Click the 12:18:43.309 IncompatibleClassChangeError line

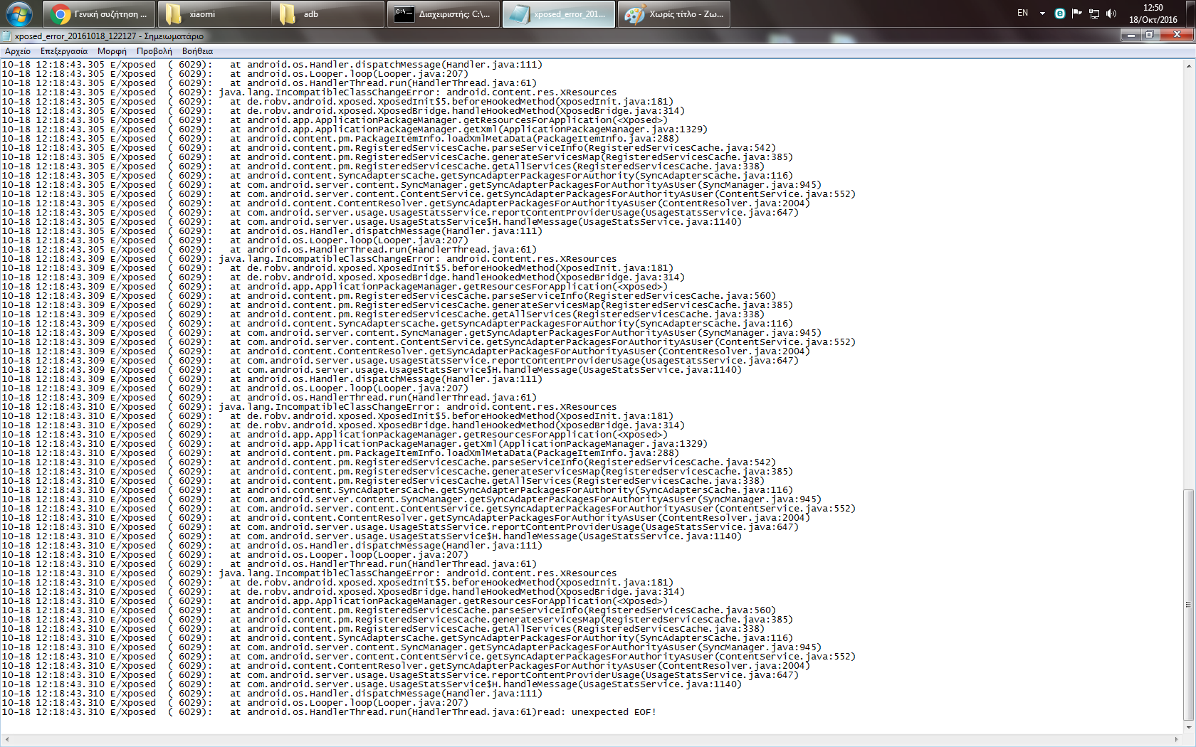[x=309, y=259]
